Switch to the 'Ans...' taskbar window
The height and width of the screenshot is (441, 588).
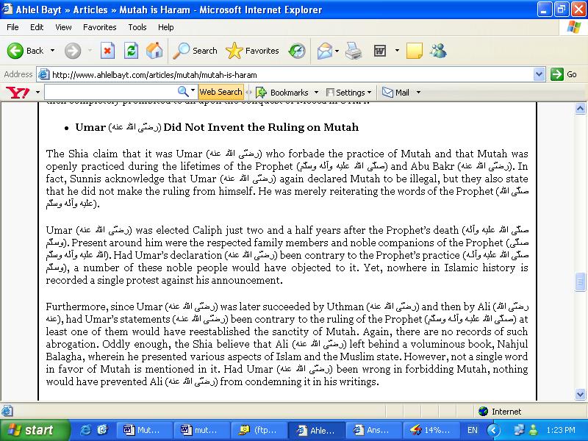tap(373, 430)
